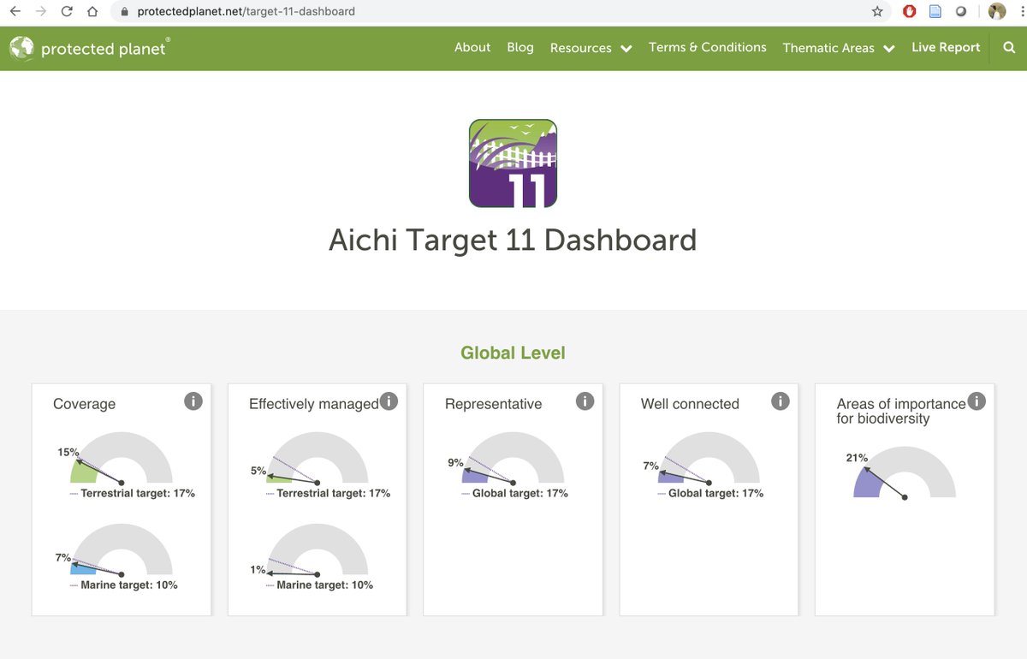The image size is (1027, 659).
Task: Click the browser forward arrow
Action: [40, 12]
